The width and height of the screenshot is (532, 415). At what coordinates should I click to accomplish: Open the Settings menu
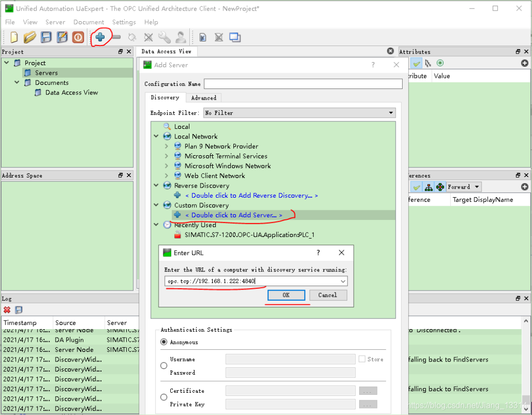click(124, 22)
